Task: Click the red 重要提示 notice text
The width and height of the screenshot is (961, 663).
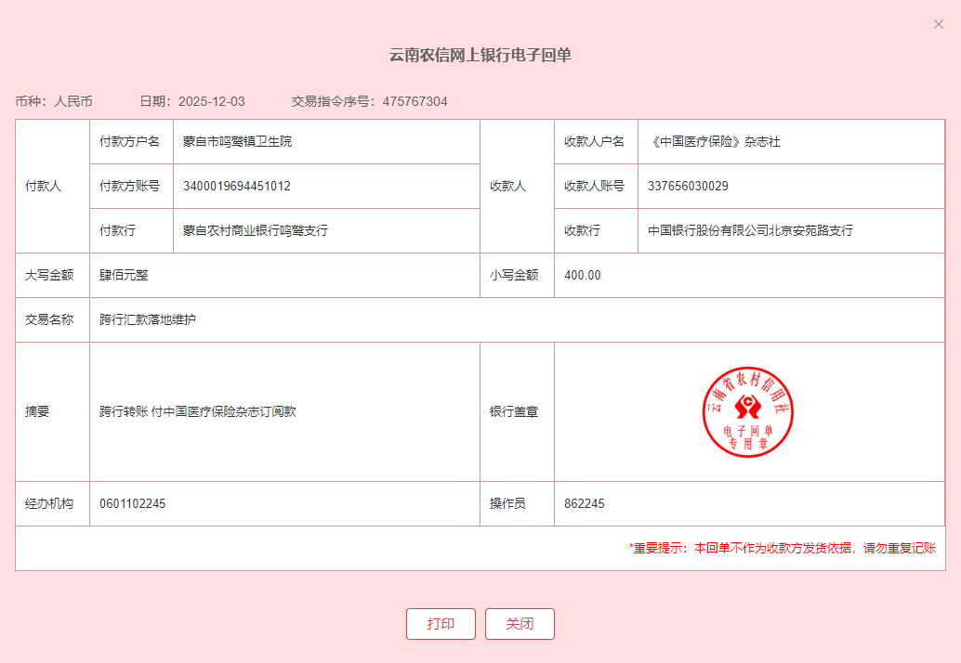Action: [x=782, y=549]
